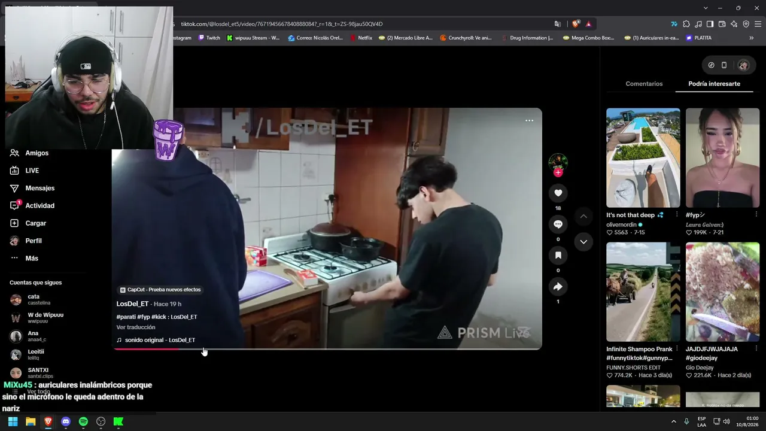
Task: Select the Podría interesarte tab
Action: pyautogui.click(x=714, y=84)
